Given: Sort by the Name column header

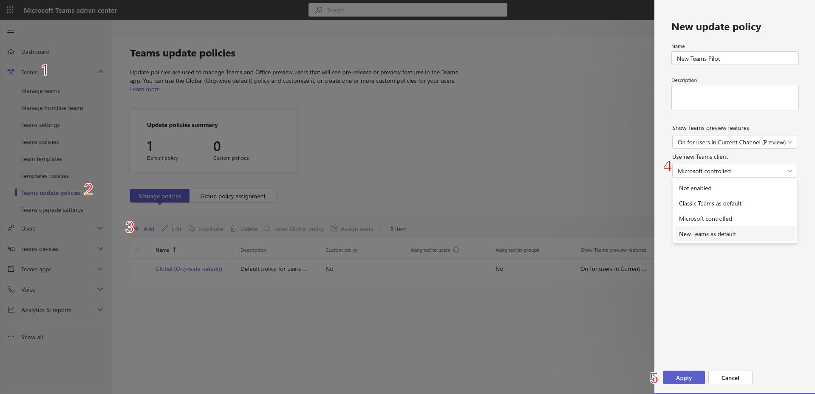Looking at the screenshot, I should [x=162, y=250].
